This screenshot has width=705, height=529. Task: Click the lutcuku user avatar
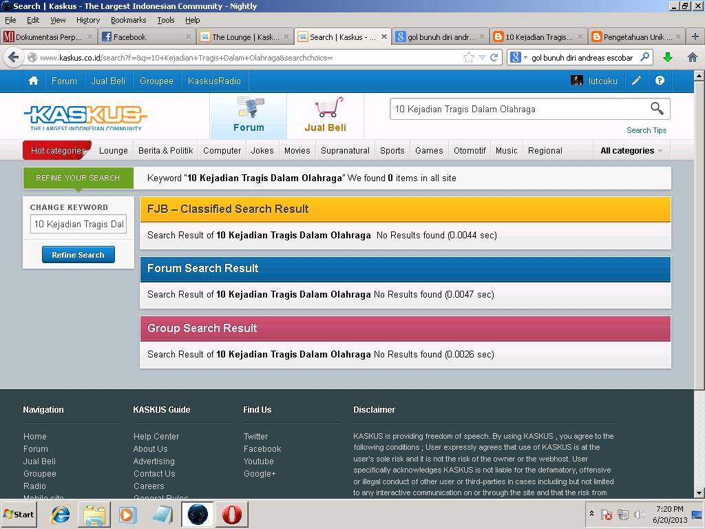576,81
